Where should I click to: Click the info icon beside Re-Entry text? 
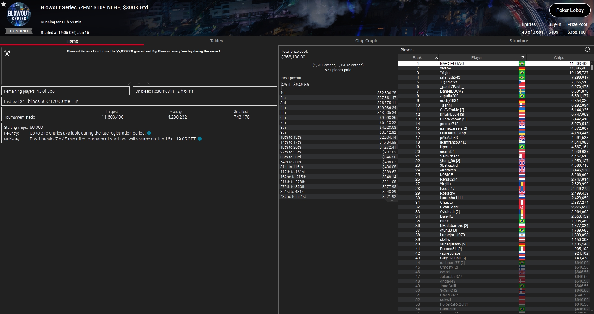(x=149, y=133)
